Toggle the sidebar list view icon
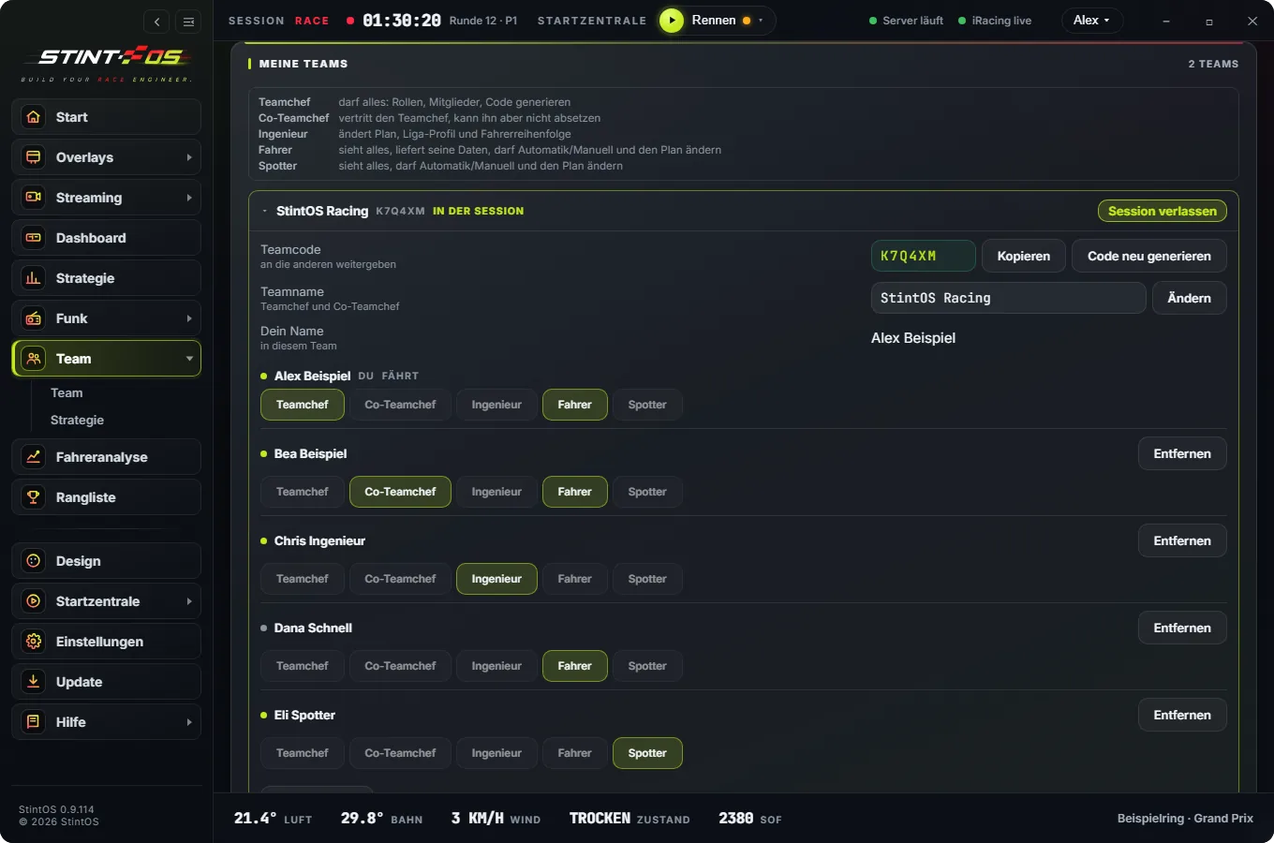The image size is (1274, 843). [188, 22]
